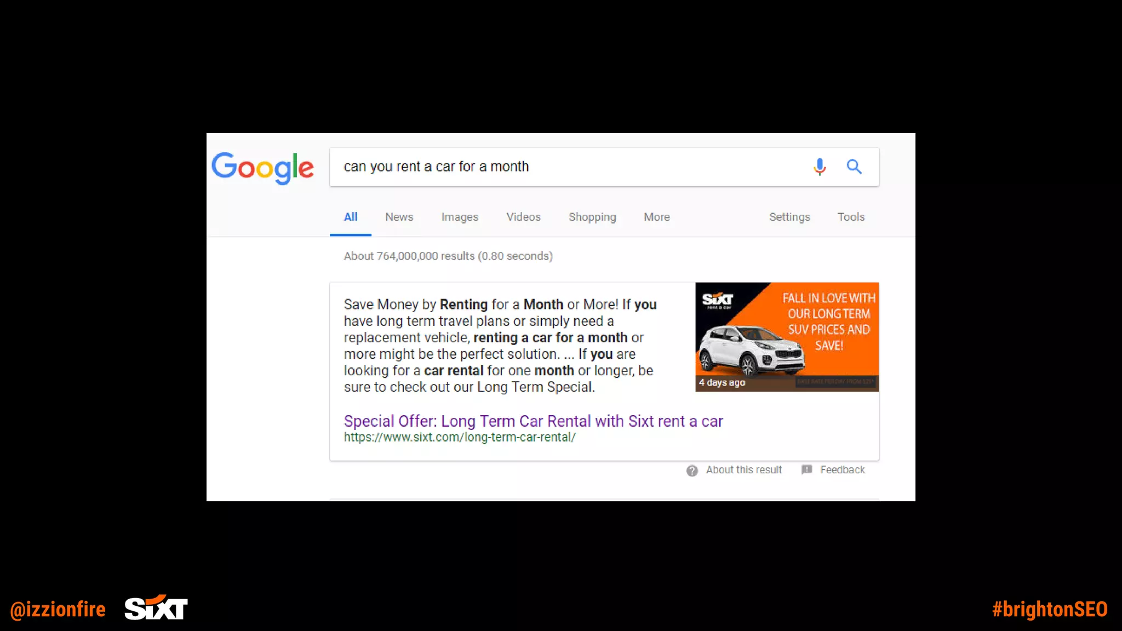Open the Sixt SUV promo thumbnail image
This screenshot has height=631, width=1122.
pos(787,337)
